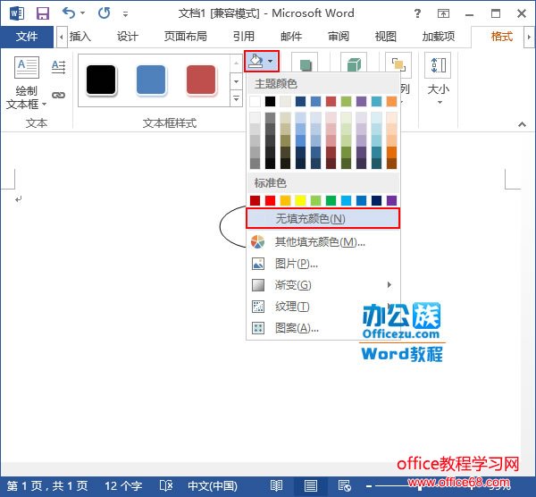Click page count 第1页,共1页 in status bar
Image resolution: width=536 pixels, height=497 pixels.
[x=47, y=485]
